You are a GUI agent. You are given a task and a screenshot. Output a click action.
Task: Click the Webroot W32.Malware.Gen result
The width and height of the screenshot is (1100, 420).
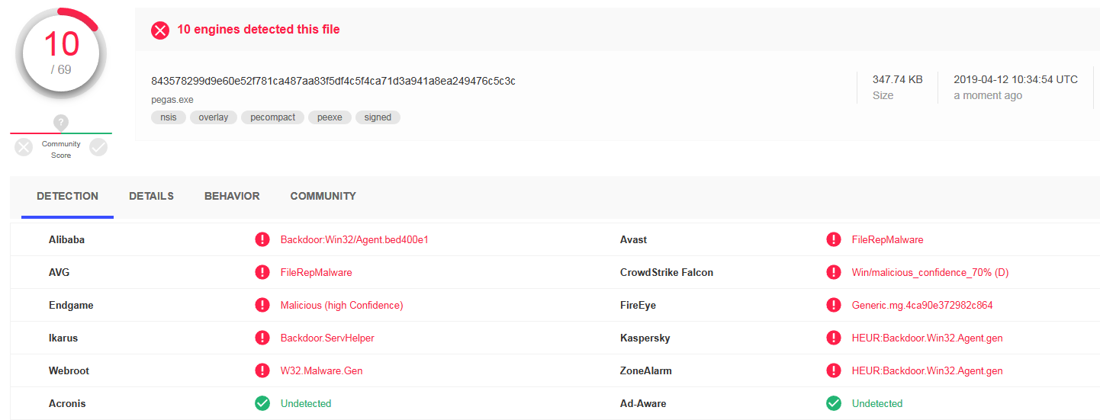[x=321, y=370]
